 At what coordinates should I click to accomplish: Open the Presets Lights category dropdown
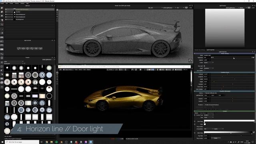[14, 62]
